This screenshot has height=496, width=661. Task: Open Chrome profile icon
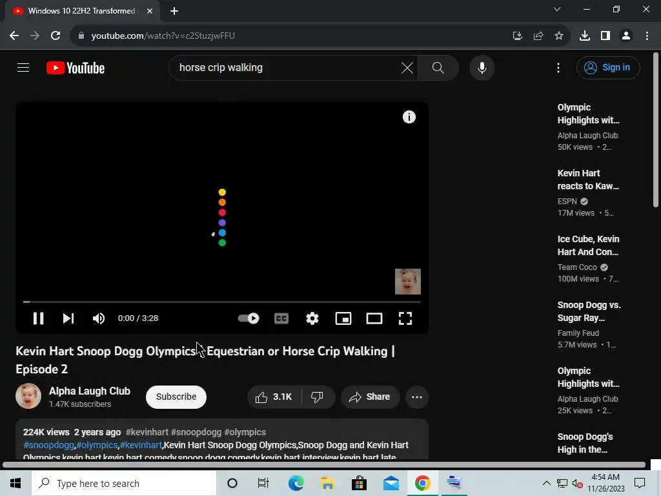626,36
